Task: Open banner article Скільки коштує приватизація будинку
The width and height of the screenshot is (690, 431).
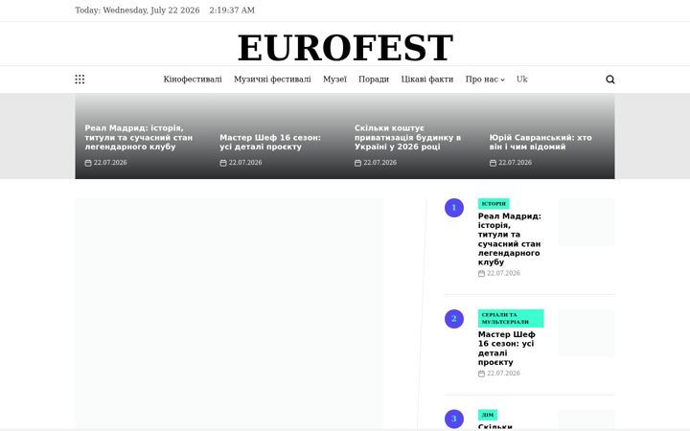Action: [407, 137]
